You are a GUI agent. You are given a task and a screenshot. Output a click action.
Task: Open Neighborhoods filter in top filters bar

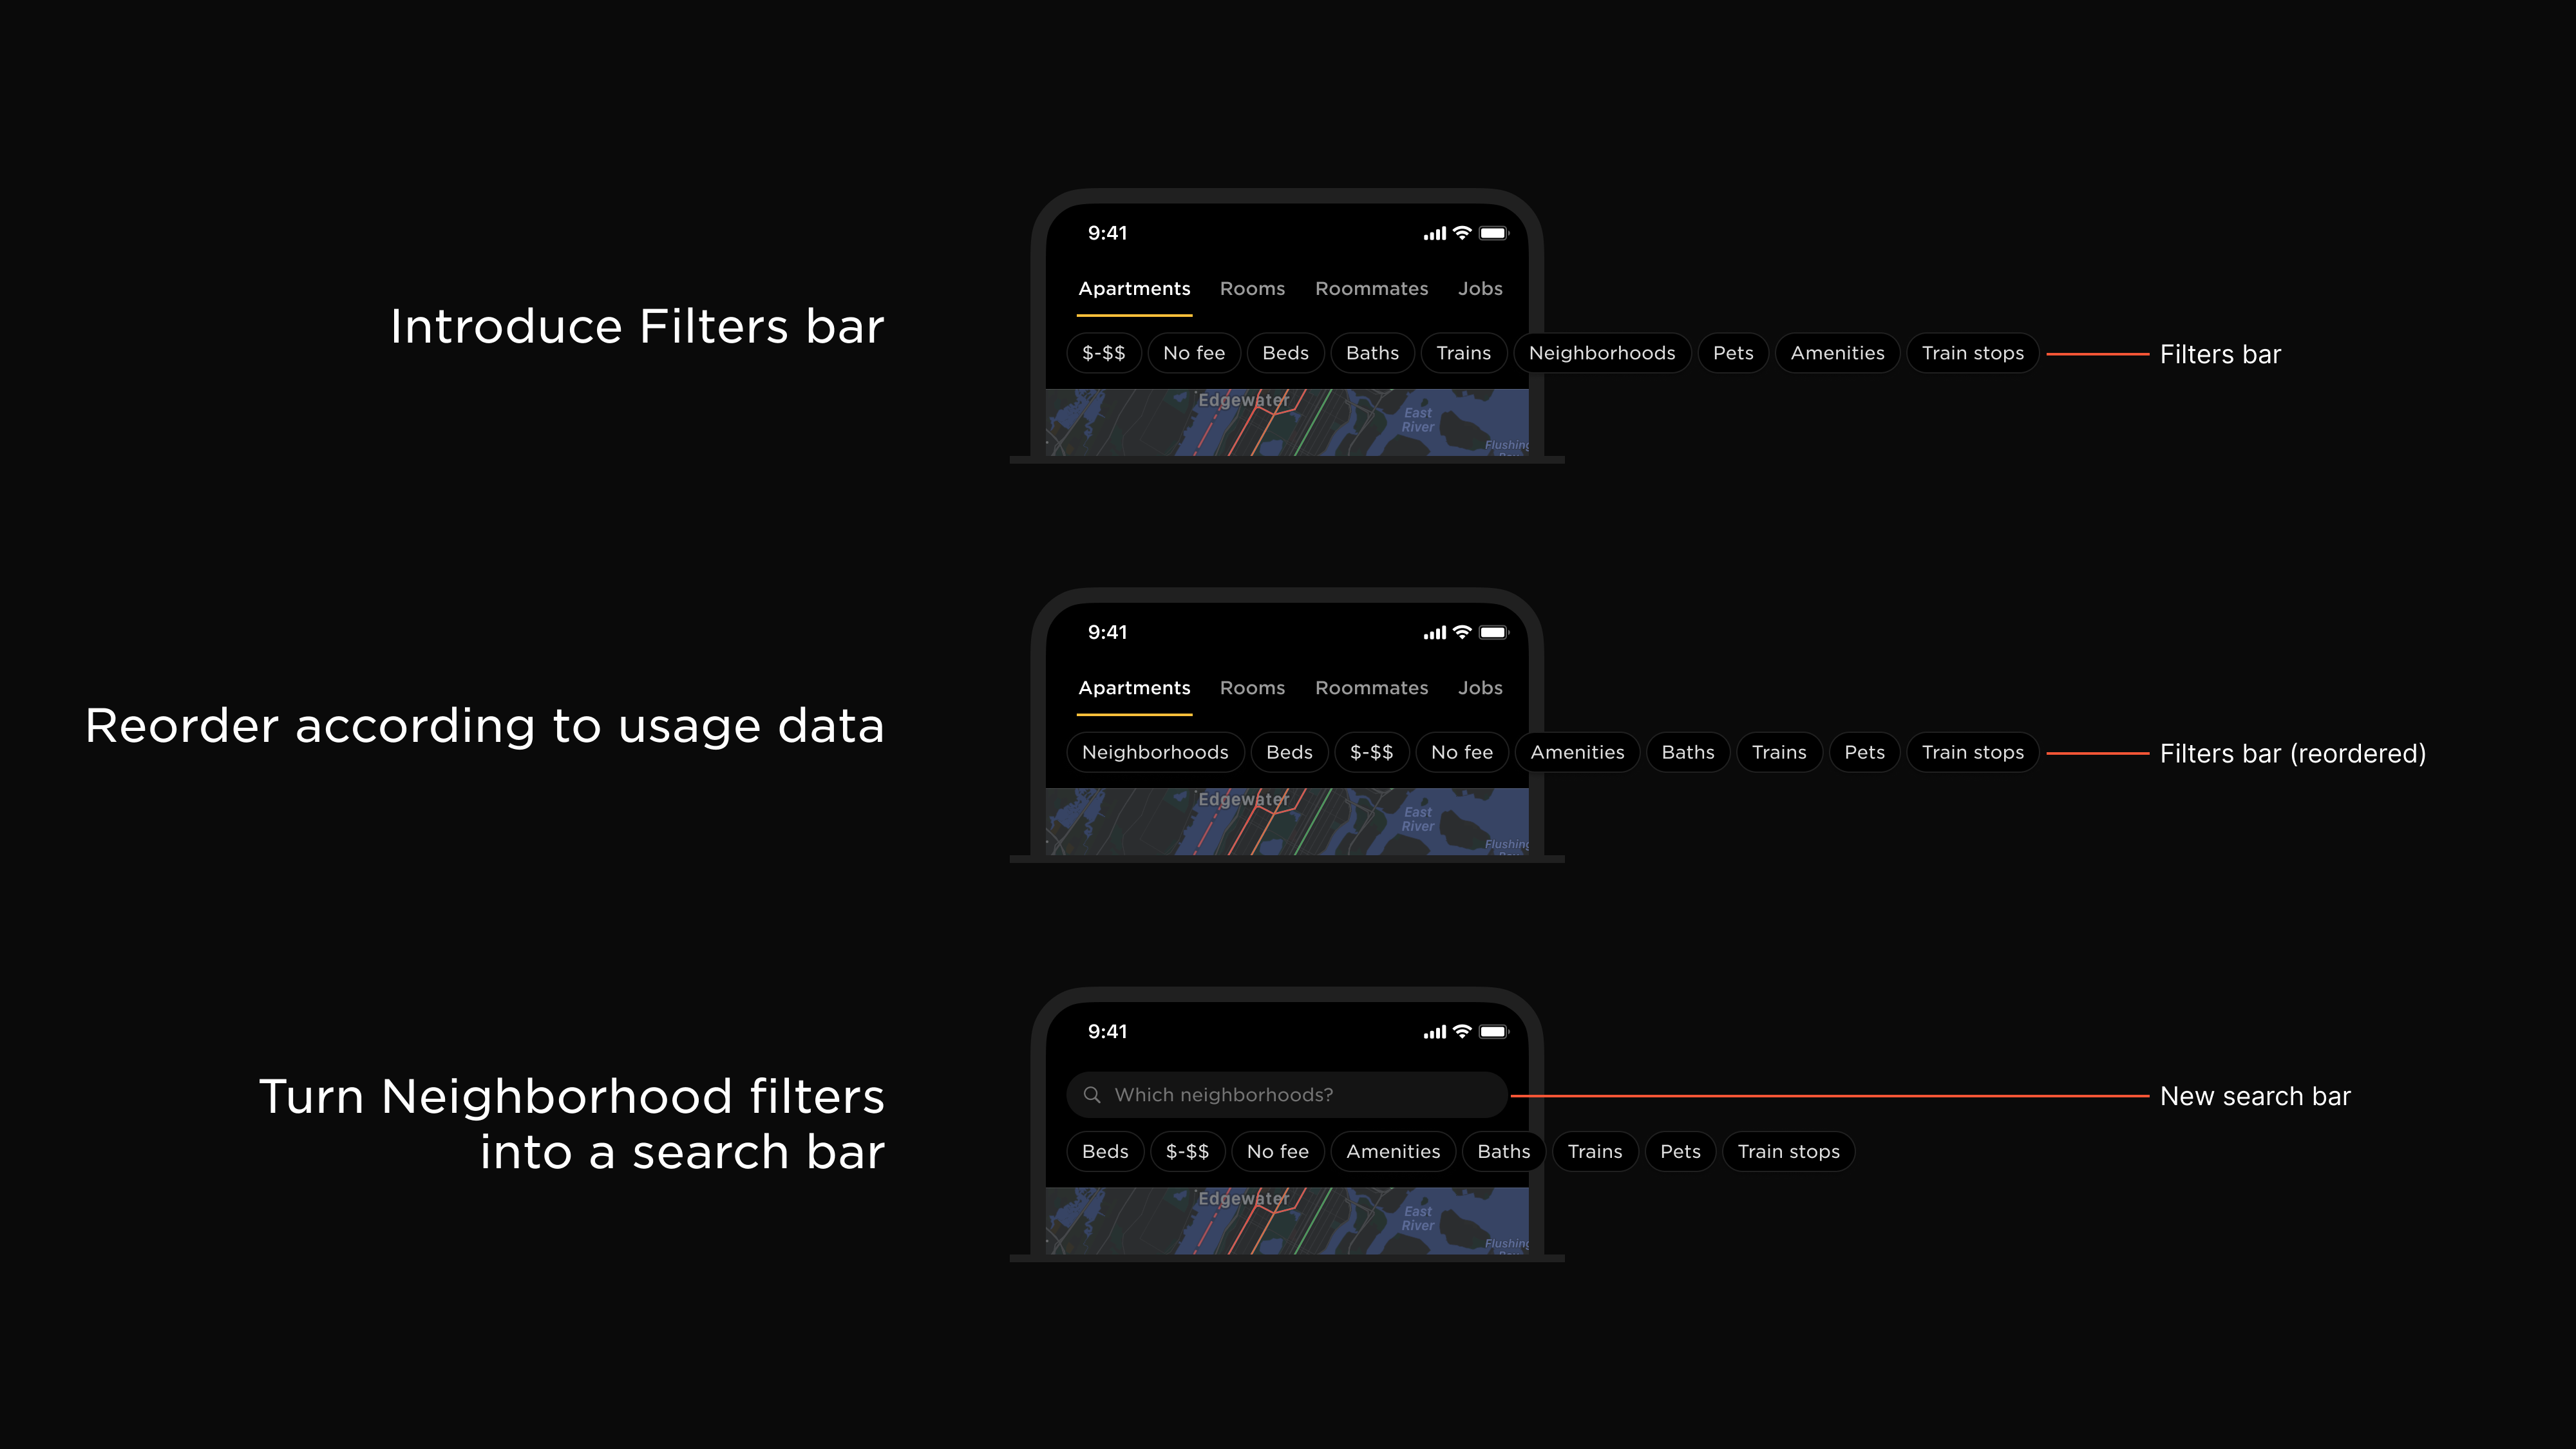[1602, 353]
